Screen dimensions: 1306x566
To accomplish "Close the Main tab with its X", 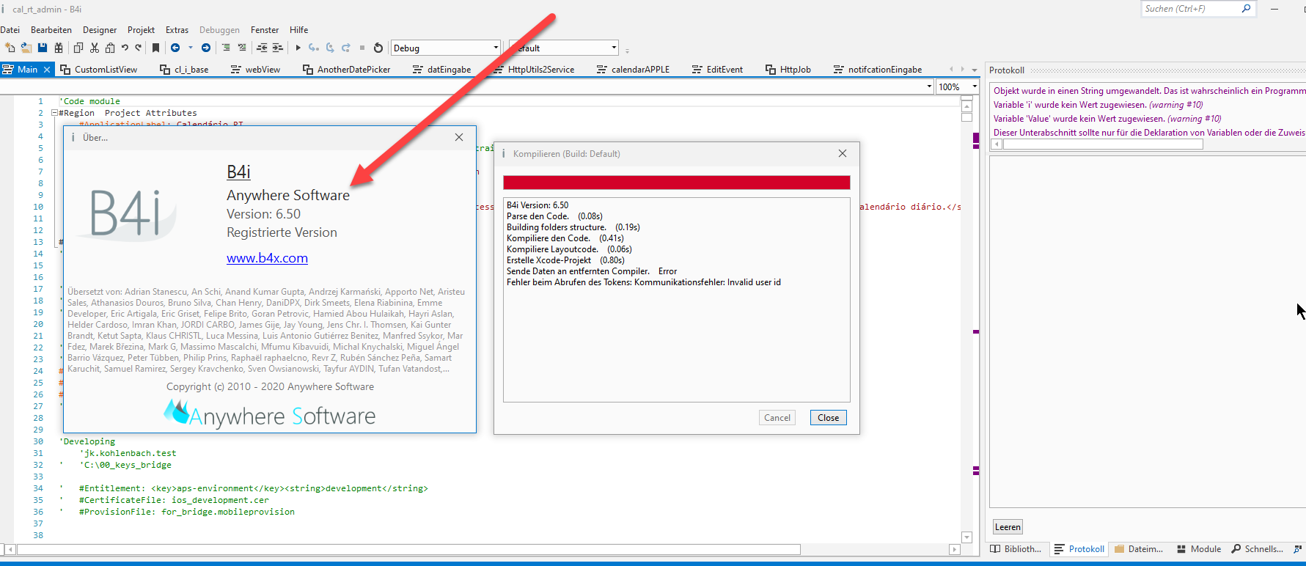I will pyautogui.click(x=47, y=70).
